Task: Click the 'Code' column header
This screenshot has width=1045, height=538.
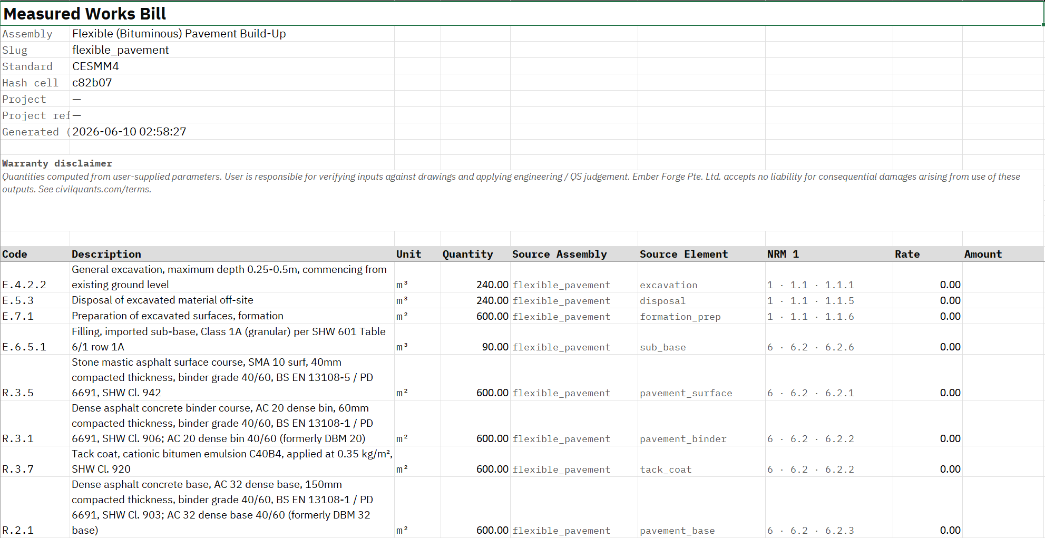Action: pos(35,254)
